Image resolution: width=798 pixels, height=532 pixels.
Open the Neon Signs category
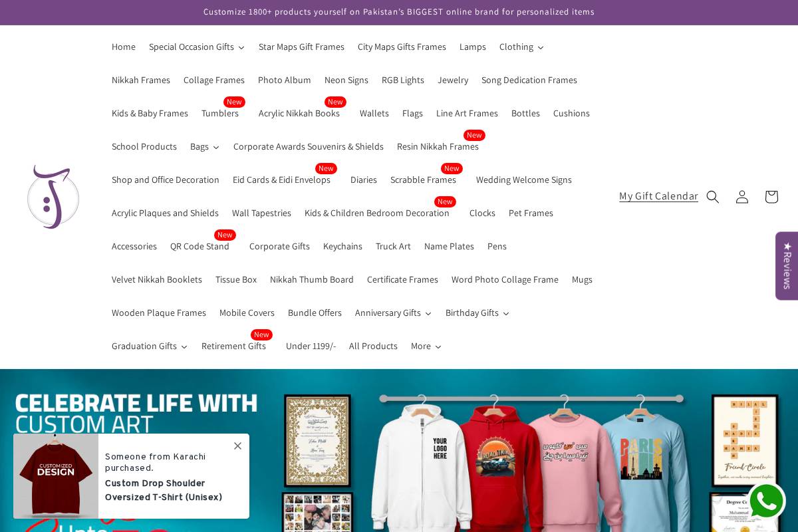click(x=346, y=80)
